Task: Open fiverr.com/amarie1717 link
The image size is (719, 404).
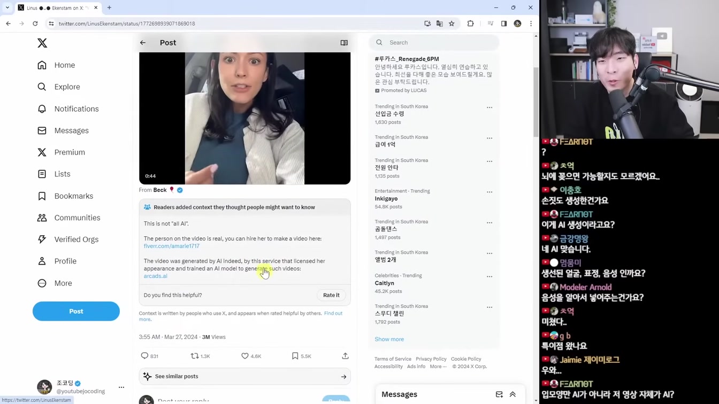Action: click(x=171, y=246)
